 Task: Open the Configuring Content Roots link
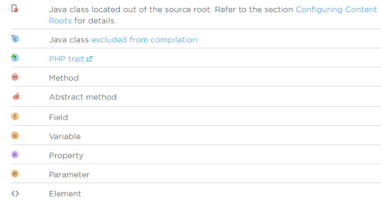[336, 10]
